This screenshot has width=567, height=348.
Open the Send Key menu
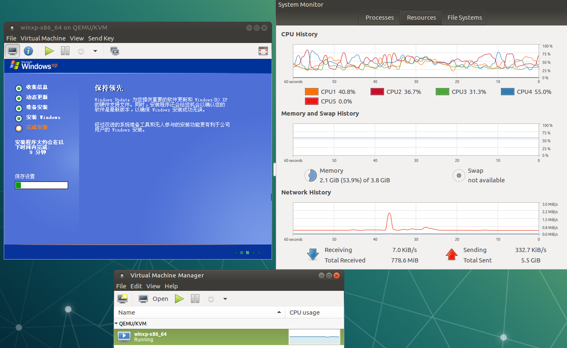[101, 38]
